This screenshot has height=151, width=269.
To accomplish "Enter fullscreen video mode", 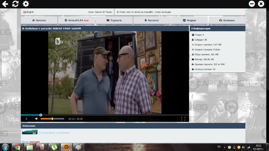I will coord(183,119).
